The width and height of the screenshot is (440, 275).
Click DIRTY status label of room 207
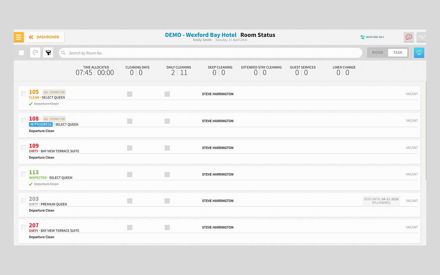33,231
